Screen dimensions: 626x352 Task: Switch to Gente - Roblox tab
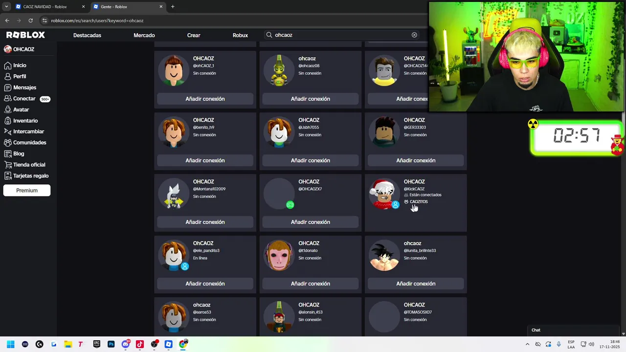coord(128,7)
